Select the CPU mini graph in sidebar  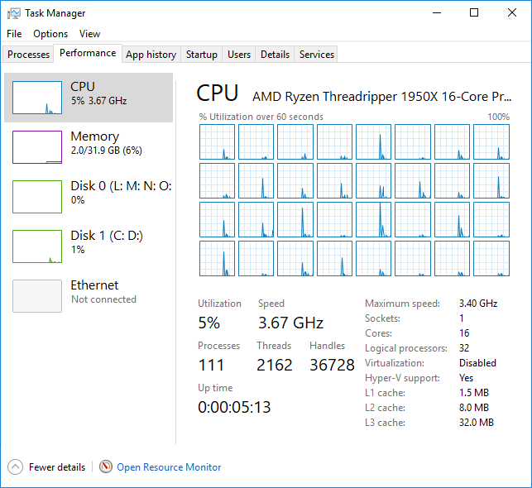(x=37, y=98)
